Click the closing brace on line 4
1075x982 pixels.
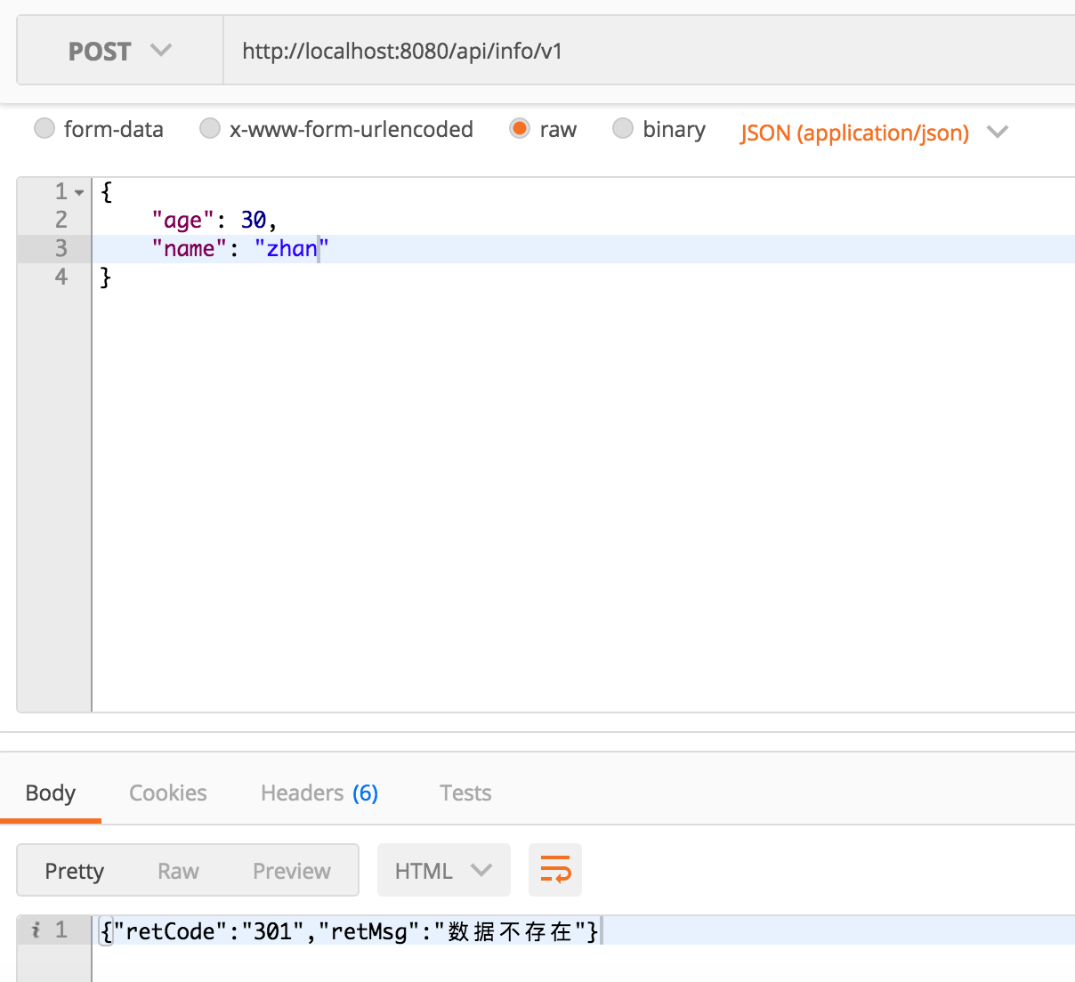106,277
